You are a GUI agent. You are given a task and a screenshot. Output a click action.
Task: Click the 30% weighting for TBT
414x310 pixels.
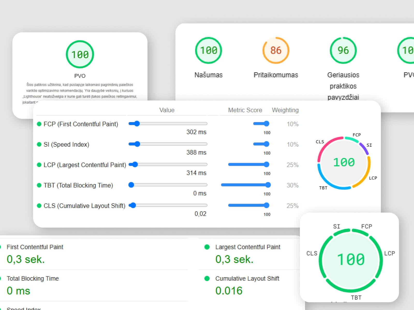coord(292,185)
